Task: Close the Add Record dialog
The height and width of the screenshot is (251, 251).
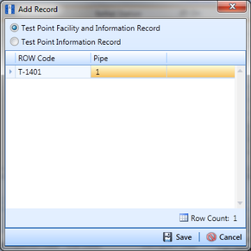Action: 231,7
